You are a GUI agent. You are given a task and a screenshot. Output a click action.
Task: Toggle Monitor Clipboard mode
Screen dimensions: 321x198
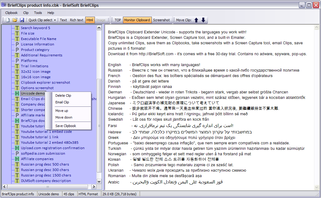(137, 20)
